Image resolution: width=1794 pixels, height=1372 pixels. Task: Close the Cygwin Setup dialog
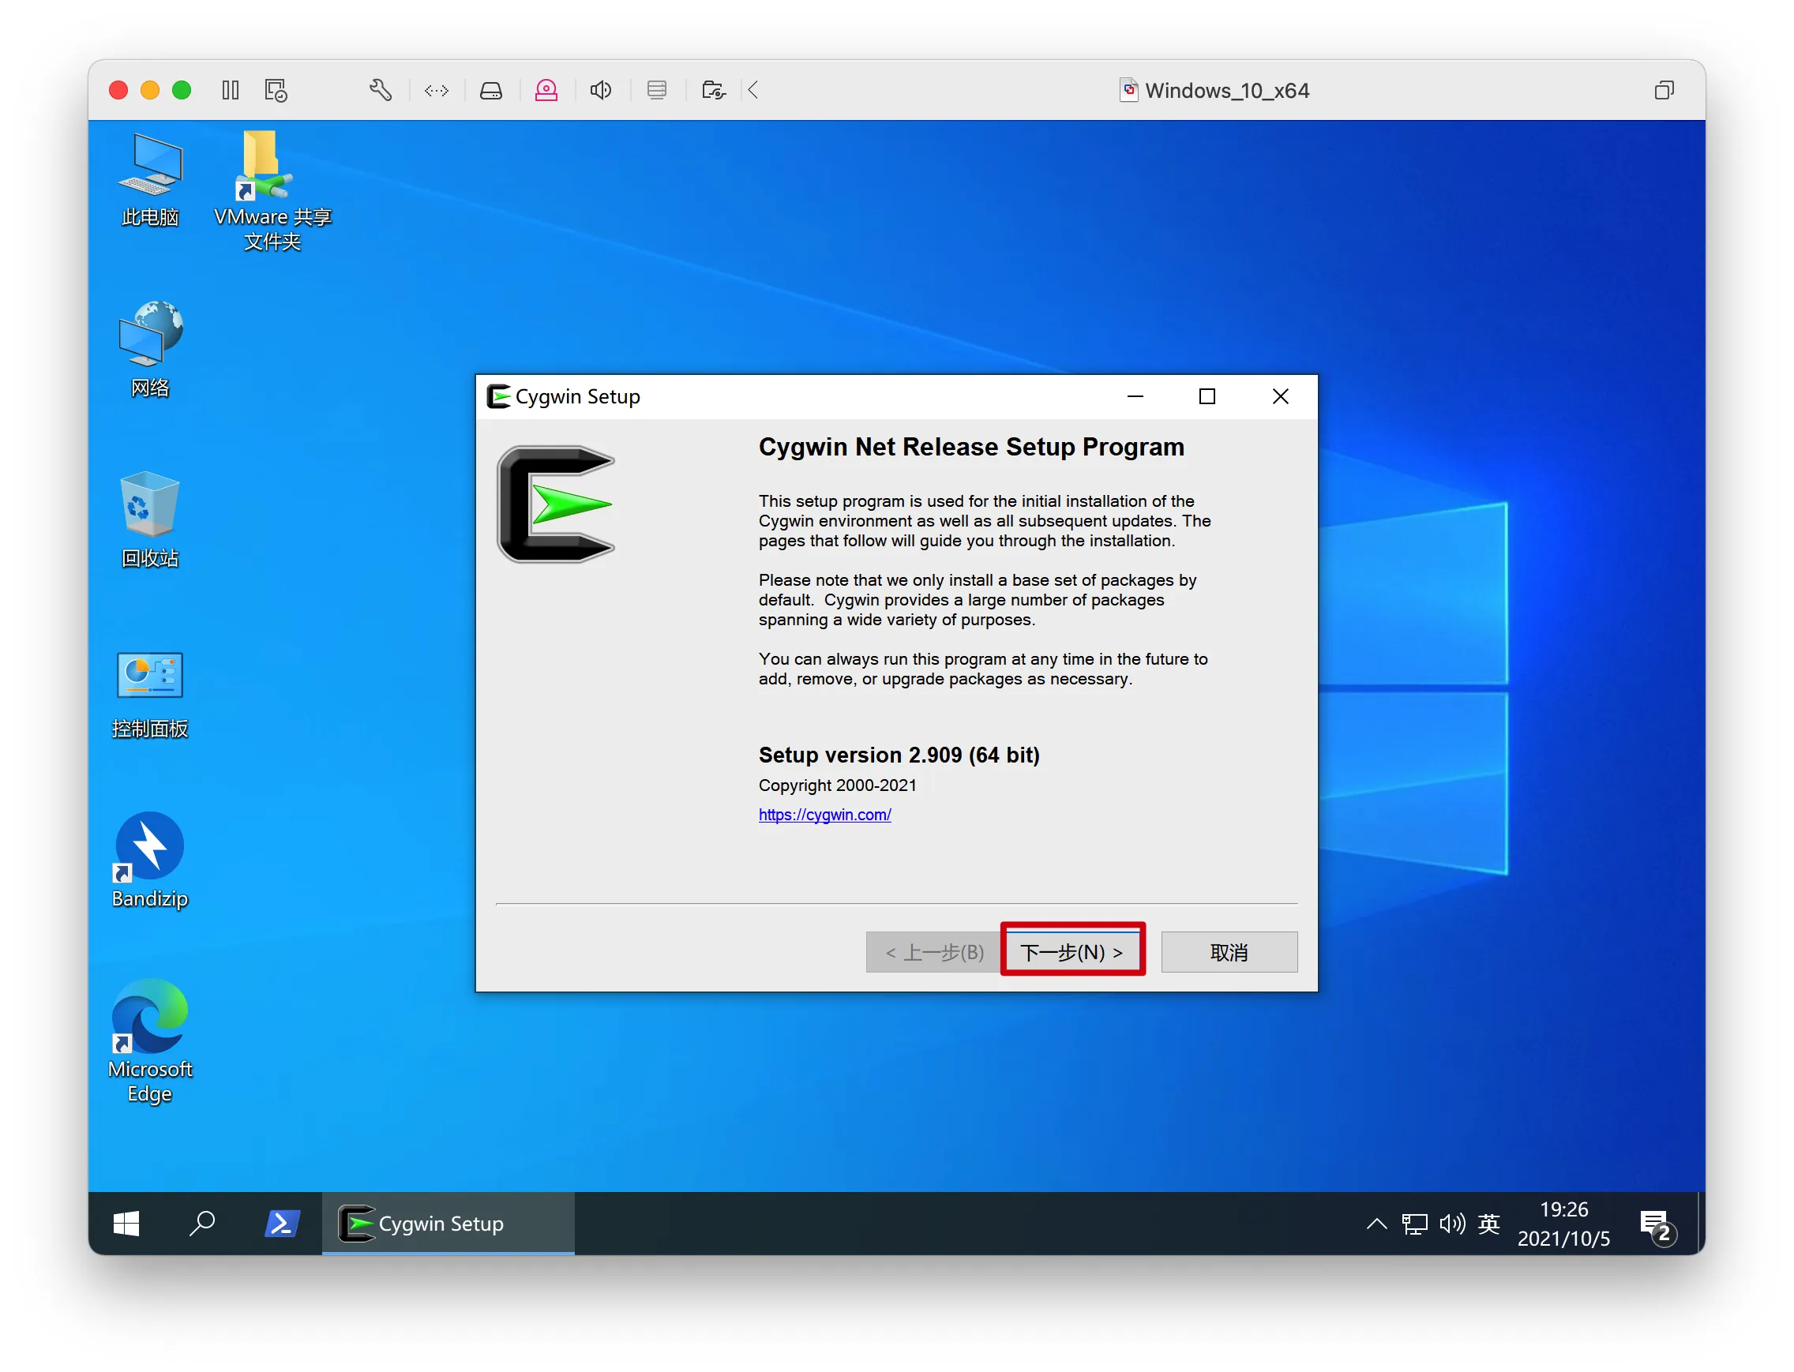point(1280,396)
